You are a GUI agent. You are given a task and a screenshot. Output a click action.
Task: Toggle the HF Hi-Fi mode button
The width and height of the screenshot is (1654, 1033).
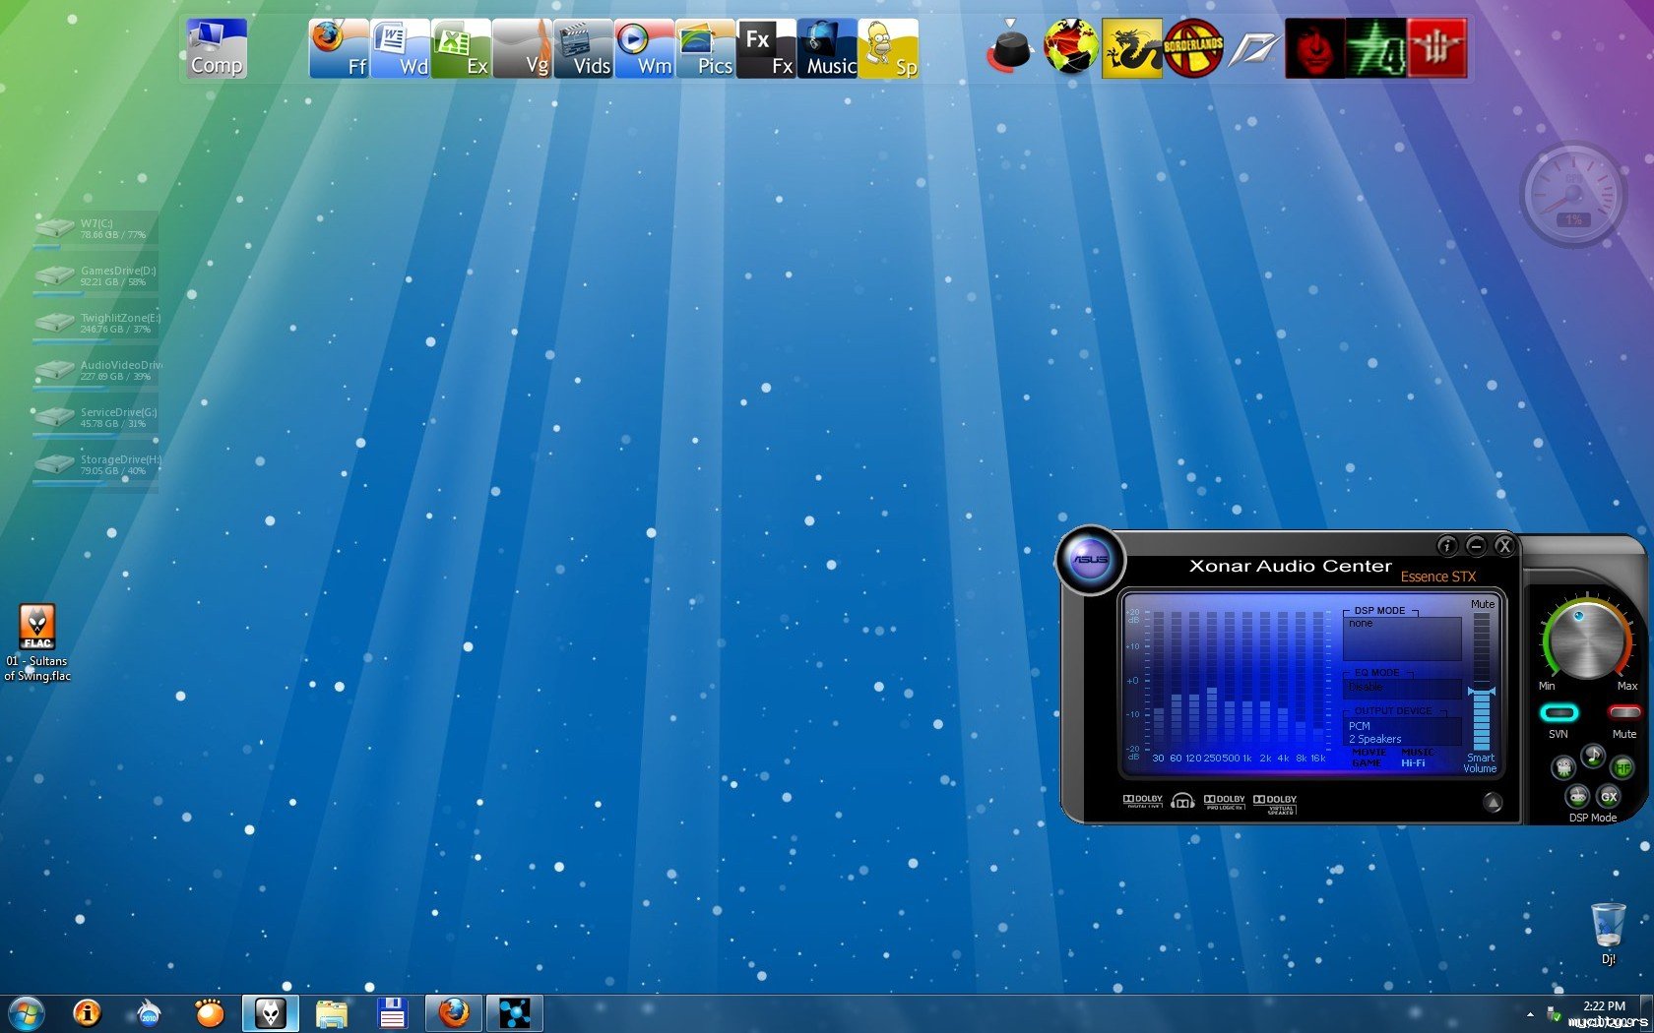(1622, 767)
